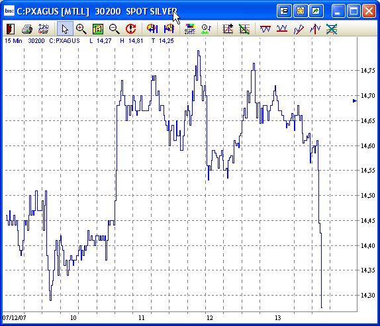The width and height of the screenshot is (380, 326).
Task: Activate the zoom in magnifier
Action: click(81, 29)
